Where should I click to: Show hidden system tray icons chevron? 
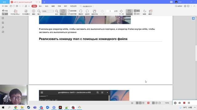(195, 107)
